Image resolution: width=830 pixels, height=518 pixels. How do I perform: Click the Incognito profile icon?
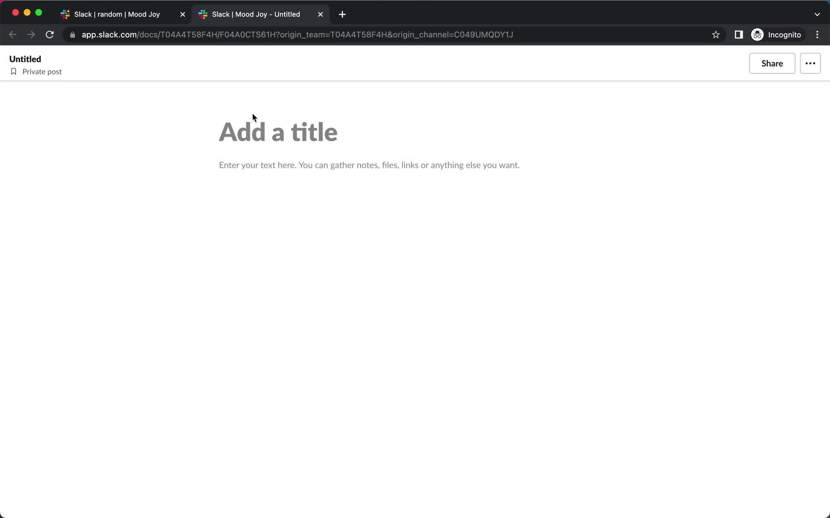tap(757, 34)
